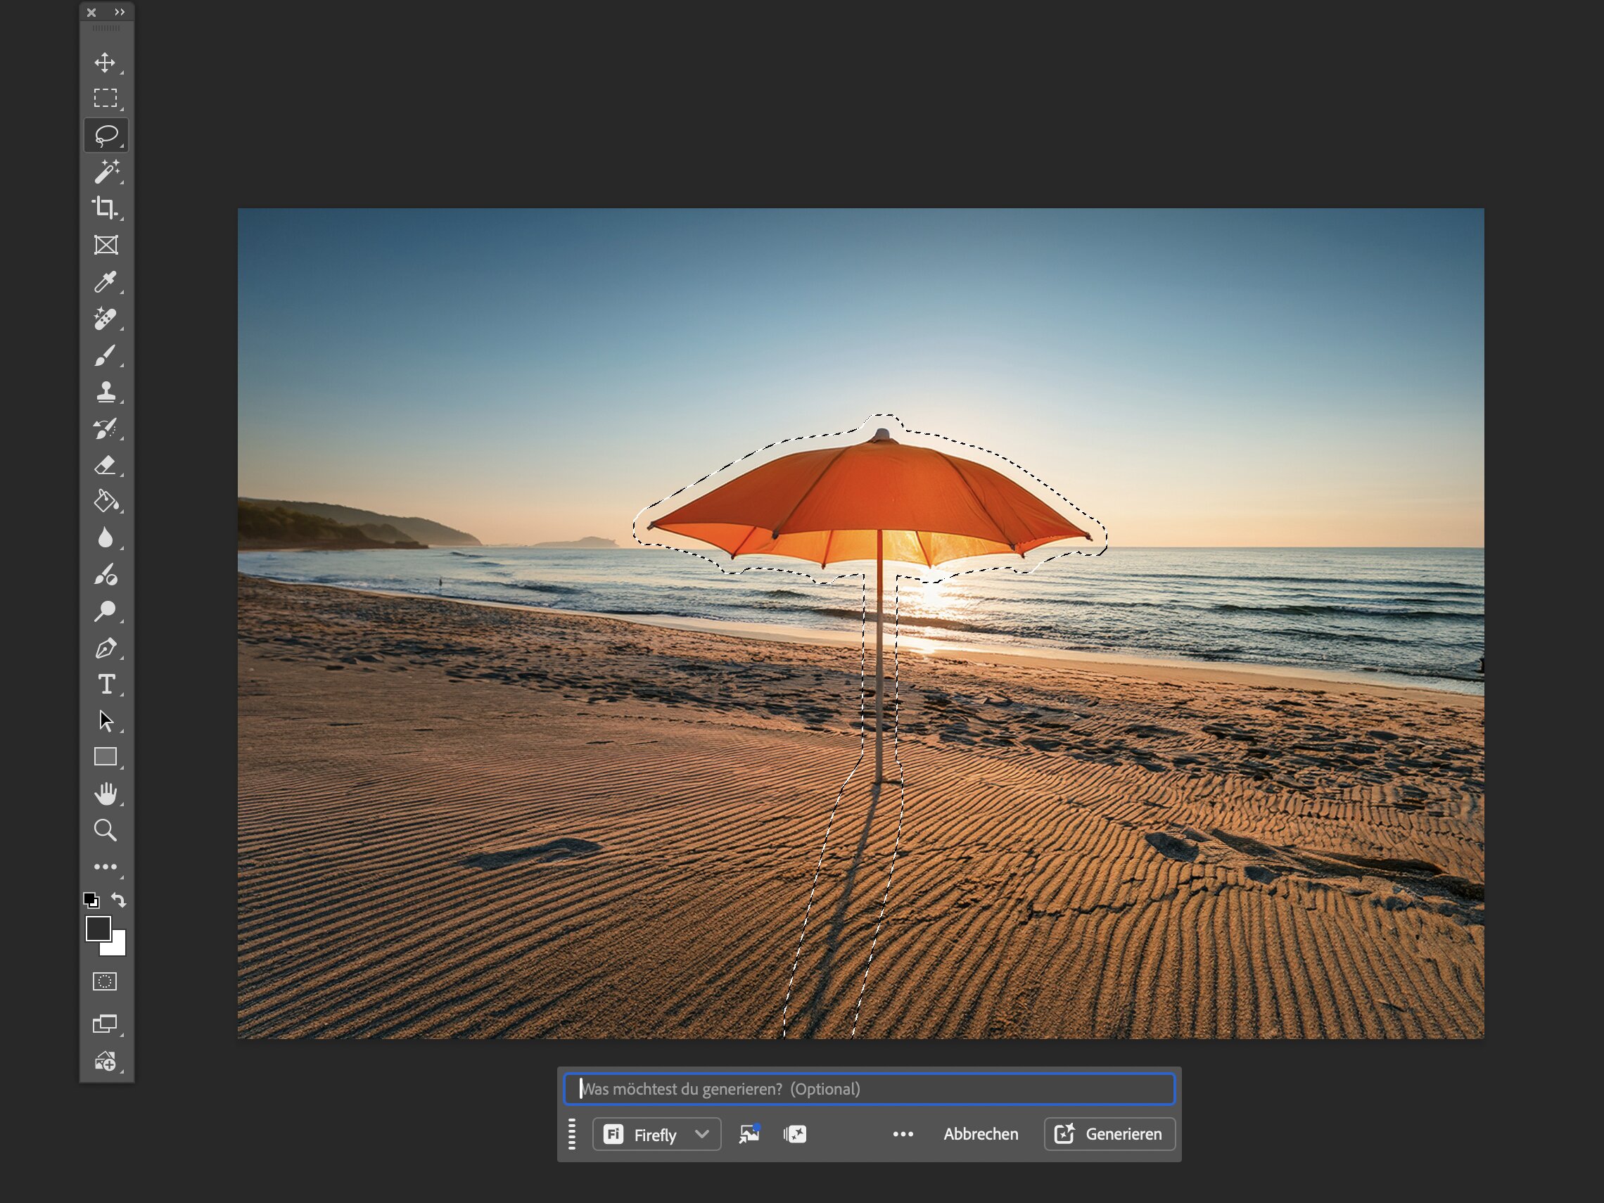Select the Clone Stamp tool

(x=106, y=393)
